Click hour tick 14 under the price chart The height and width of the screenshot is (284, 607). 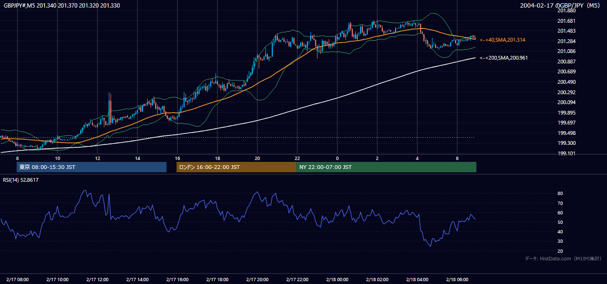(137, 158)
